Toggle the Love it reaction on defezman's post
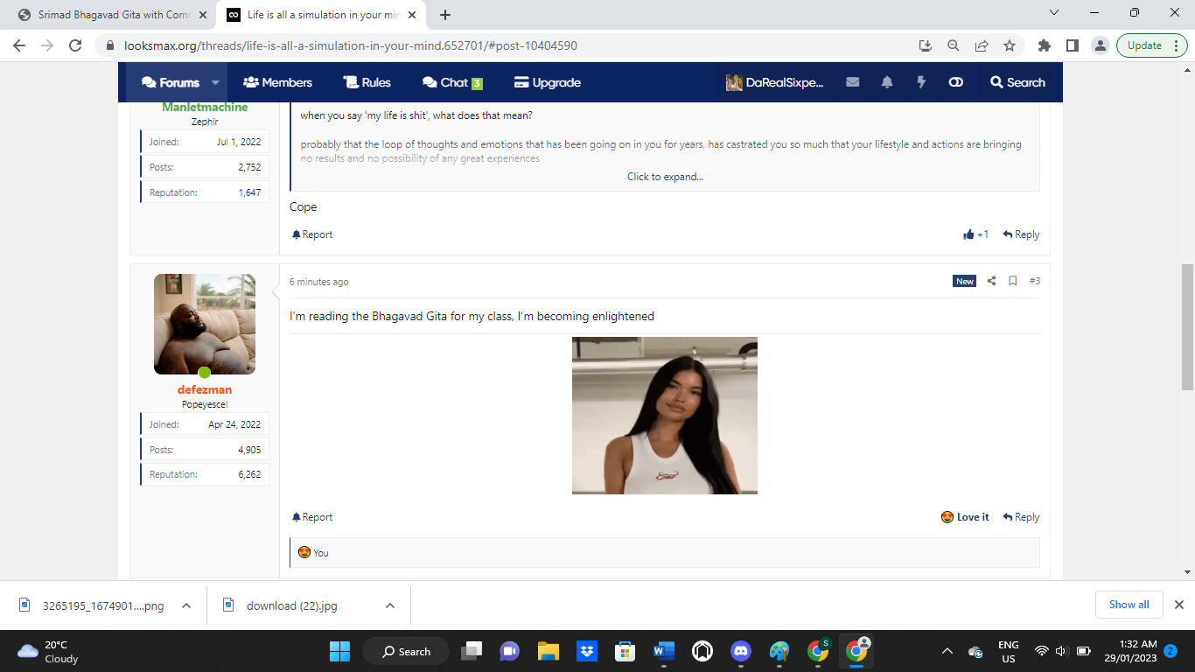This screenshot has height=672, width=1195. tap(965, 517)
